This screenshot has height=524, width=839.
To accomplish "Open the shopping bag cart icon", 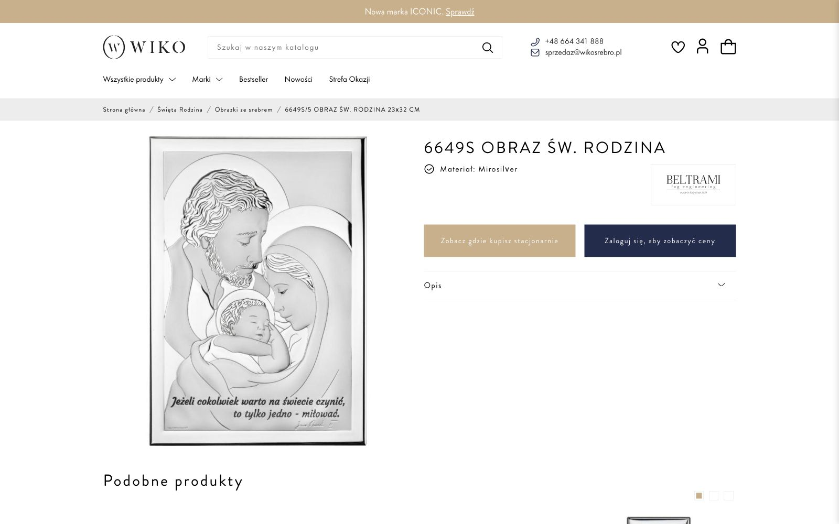I will [728, 47].
